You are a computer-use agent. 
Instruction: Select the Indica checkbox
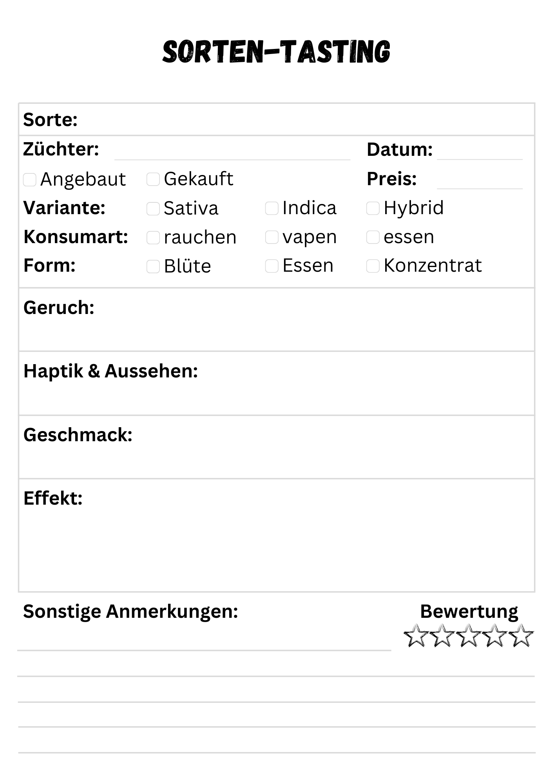coord(272,208)
